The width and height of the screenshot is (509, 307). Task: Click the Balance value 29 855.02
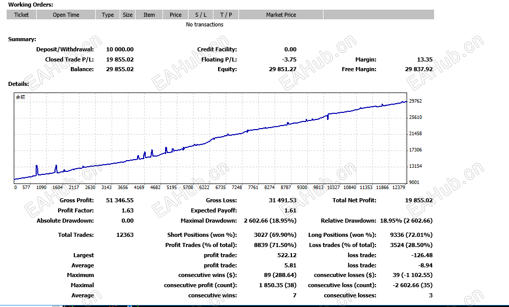pyautogui.click(x=120, y=69)
